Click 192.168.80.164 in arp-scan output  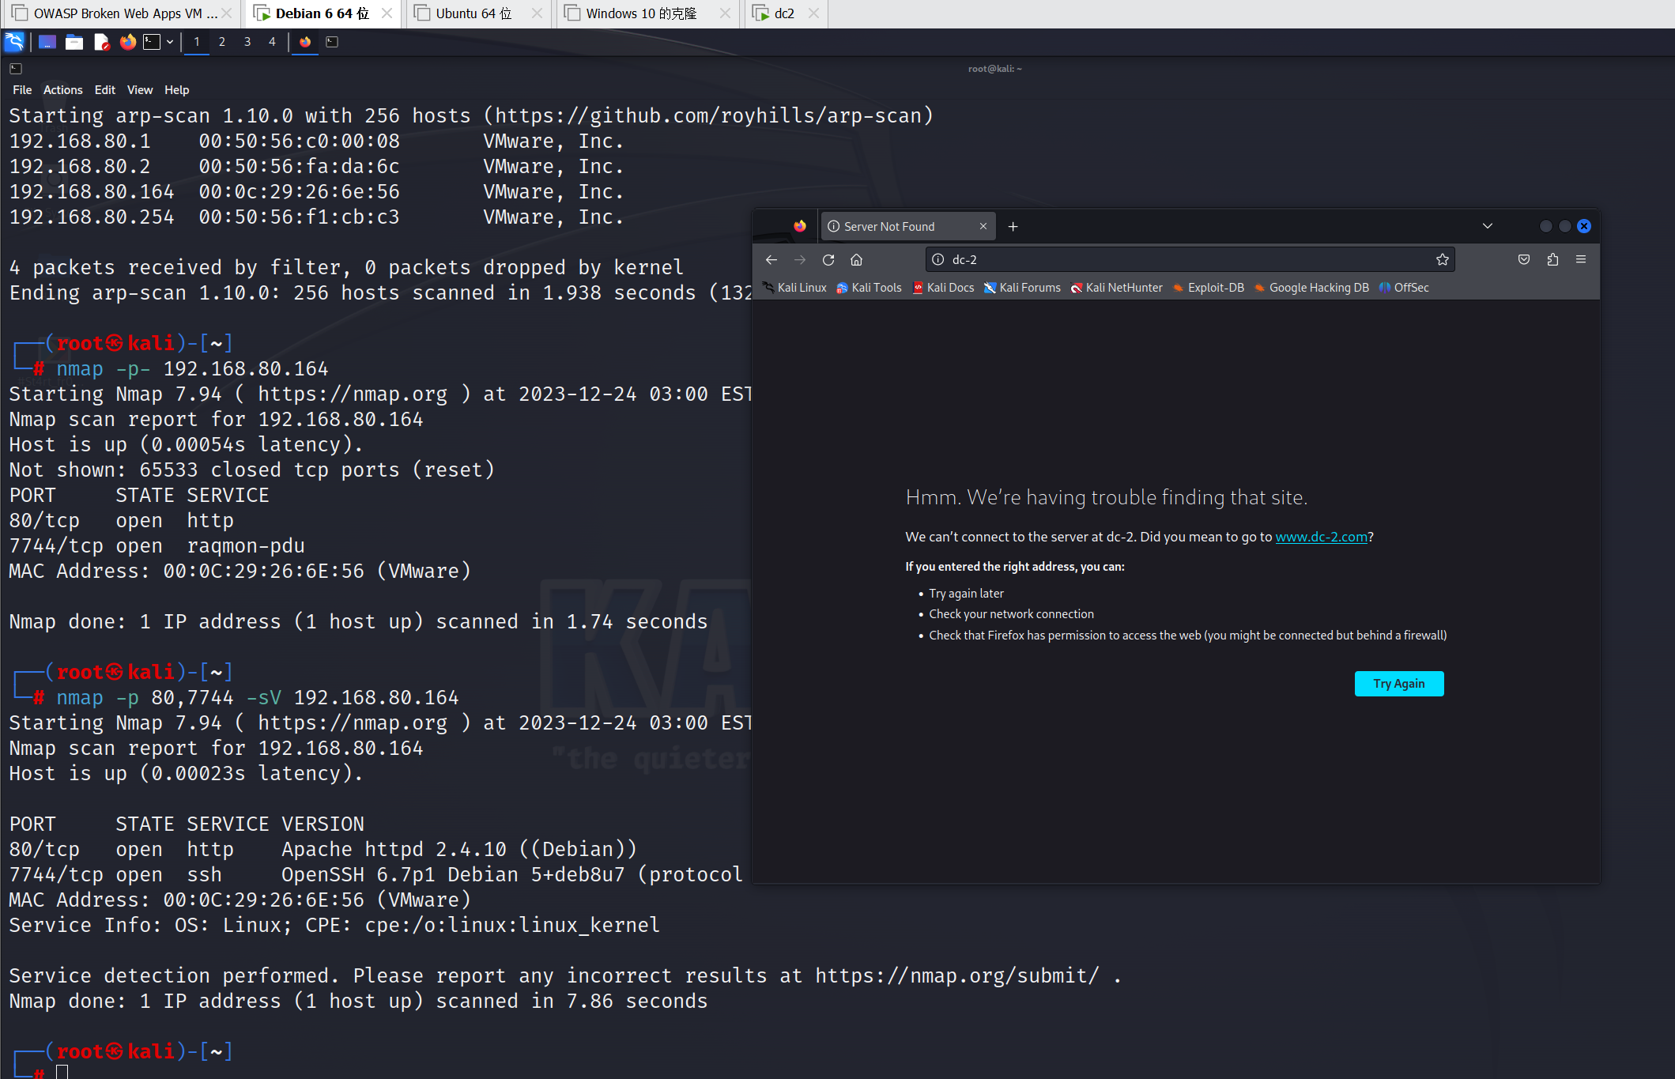[92, 192]
